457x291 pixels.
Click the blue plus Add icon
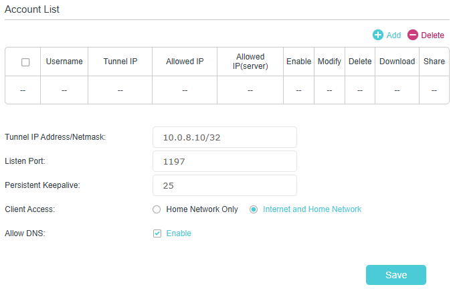tap(378, 35)
